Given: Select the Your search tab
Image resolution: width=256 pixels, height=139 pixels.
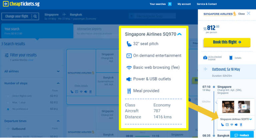Looking at the screenshot, I should (x=37, y=31).
